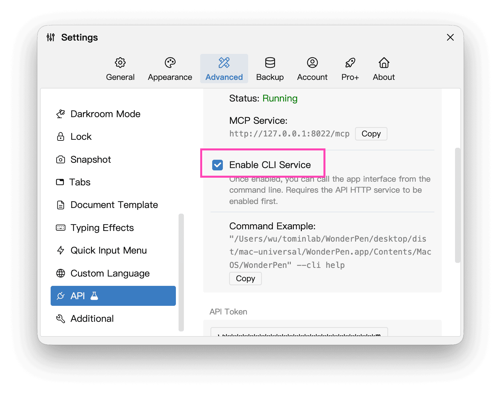
Task: Click the green Running status text
Action: click(280, 98)
